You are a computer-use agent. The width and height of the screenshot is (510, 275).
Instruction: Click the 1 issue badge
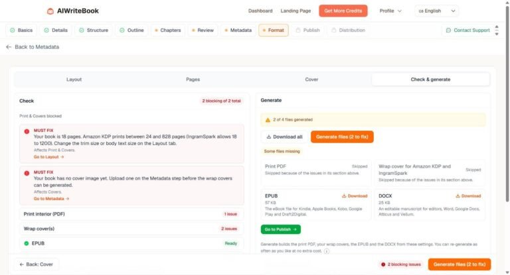point(230,214)
